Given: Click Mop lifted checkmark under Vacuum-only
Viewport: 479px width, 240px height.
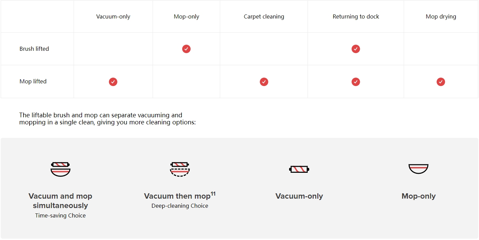Looking at the screenshot, I should (x=113, y=82).
